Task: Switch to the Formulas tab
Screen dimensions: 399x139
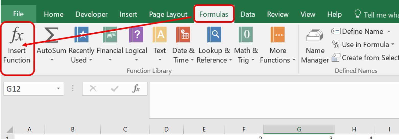Action: pyautogui.click(x=214, y=14)
